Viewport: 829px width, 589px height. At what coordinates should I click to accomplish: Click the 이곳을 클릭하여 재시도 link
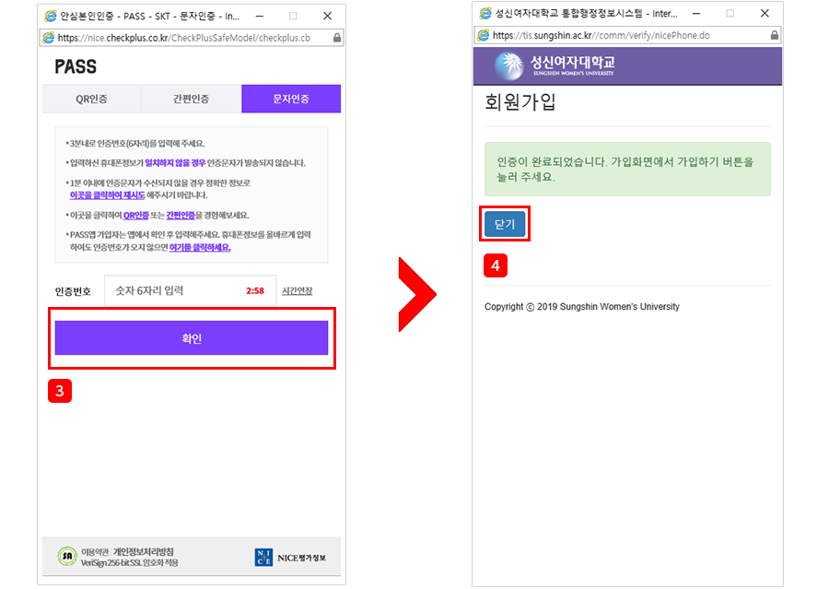point(106,195)
